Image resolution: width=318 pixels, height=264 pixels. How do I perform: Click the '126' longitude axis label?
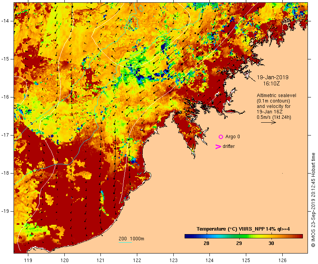[x=282, y=260]
